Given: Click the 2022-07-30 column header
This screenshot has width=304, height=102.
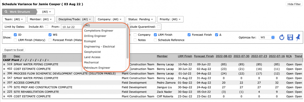Looking at the screenshot, I should tap(241, 56).
